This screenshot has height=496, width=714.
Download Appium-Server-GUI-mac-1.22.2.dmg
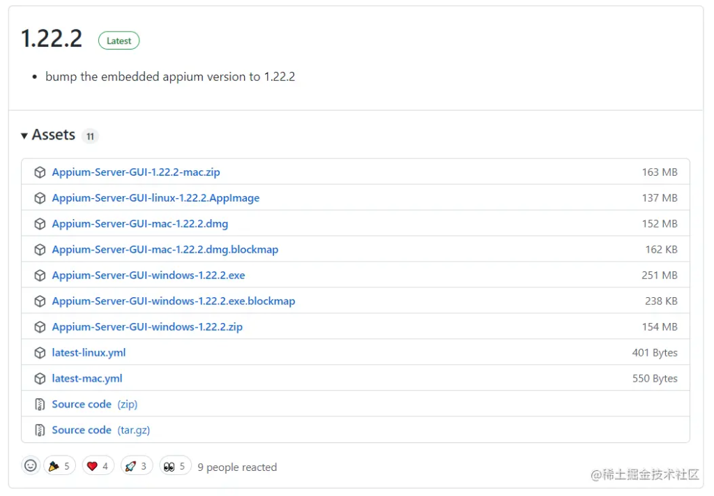click(x=139, y=224)
